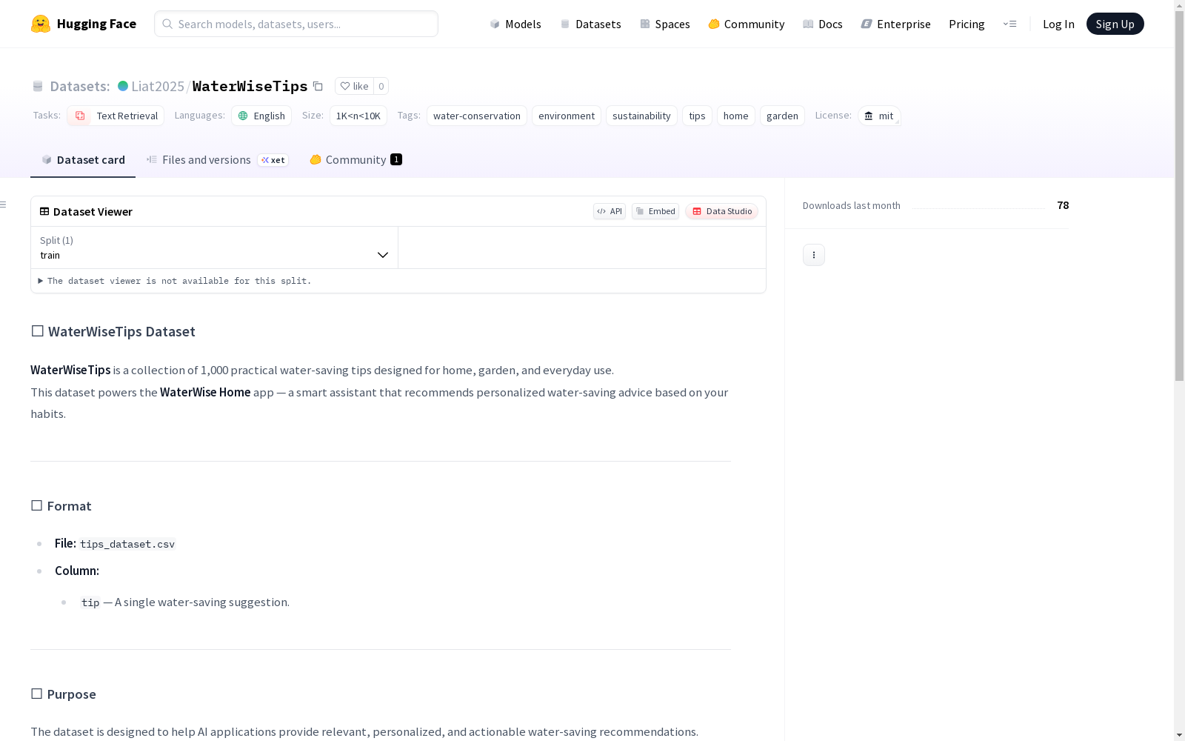The image size is (1185, 741).
Task: Toggle the left table-of-contents sidebar icon
Action: [x=4, y=205]
